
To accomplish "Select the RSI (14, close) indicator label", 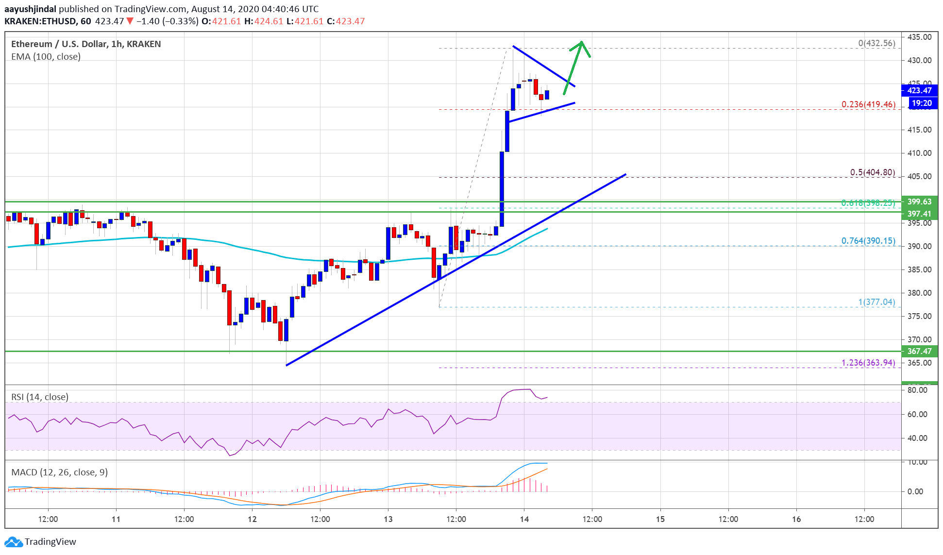I will (40, 397).
